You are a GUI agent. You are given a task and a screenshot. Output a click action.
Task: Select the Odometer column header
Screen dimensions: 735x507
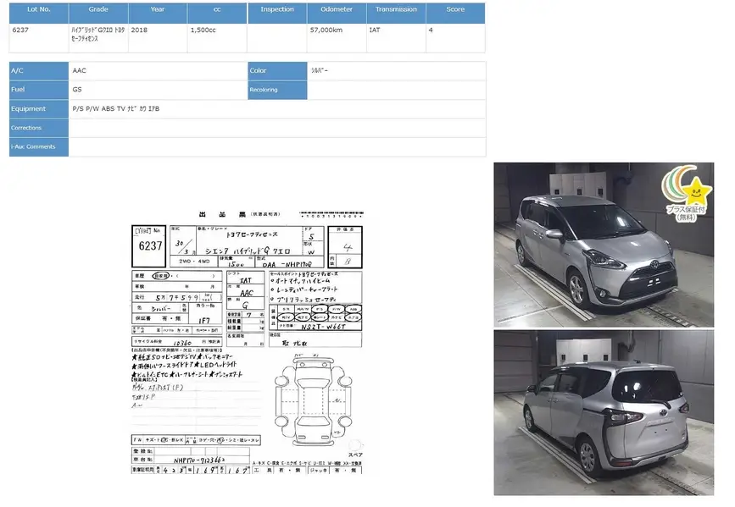(337, 11)
